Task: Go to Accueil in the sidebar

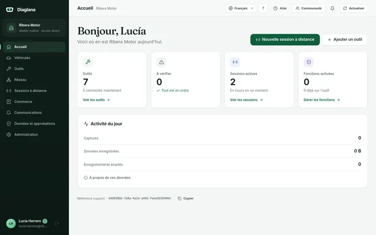Action: point(34,47)
